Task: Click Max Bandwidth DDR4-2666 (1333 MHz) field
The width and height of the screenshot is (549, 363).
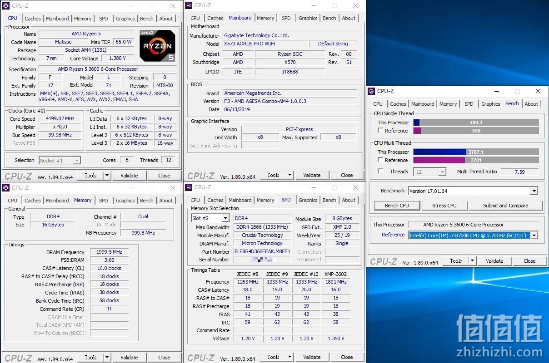Action: pyautogui.click(x=262, y=227)
